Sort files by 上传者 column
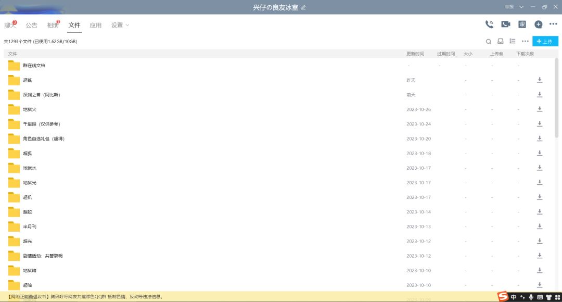This screenshot has height=302, width=562. pyautogui.click(x=496, y=54)
